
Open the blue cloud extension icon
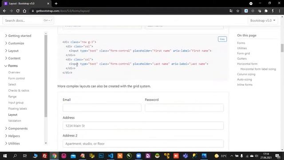click(x=246, y=11)
